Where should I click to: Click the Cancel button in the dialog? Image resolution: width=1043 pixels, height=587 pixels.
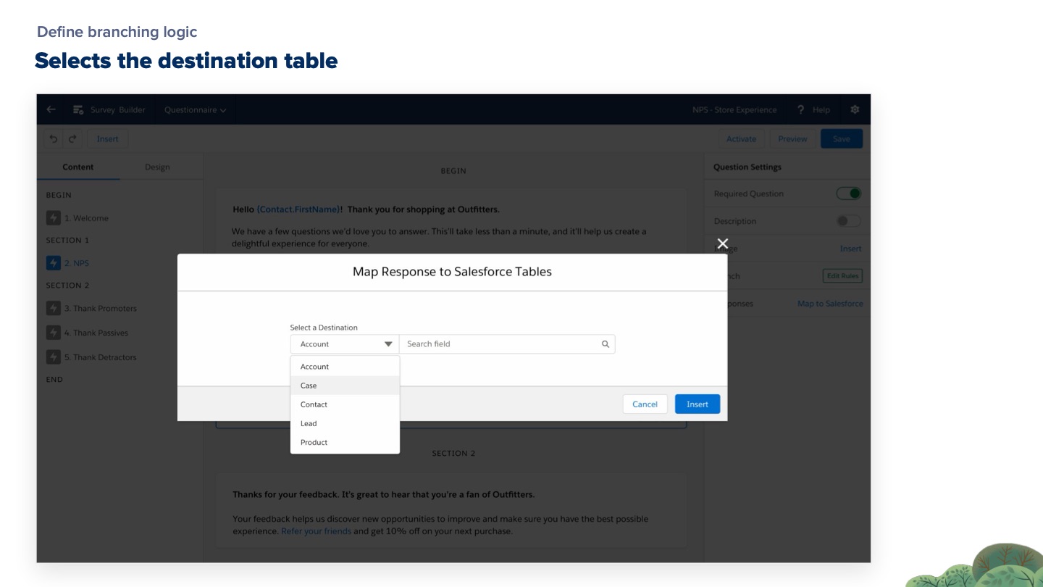[645, 404]
